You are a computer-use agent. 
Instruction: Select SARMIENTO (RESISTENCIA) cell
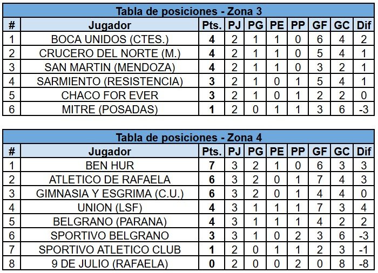click(x=110, y=81)
